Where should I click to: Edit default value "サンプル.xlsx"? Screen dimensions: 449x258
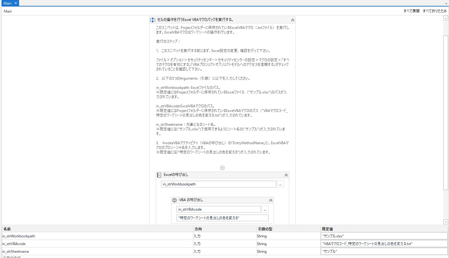[384, 236]
